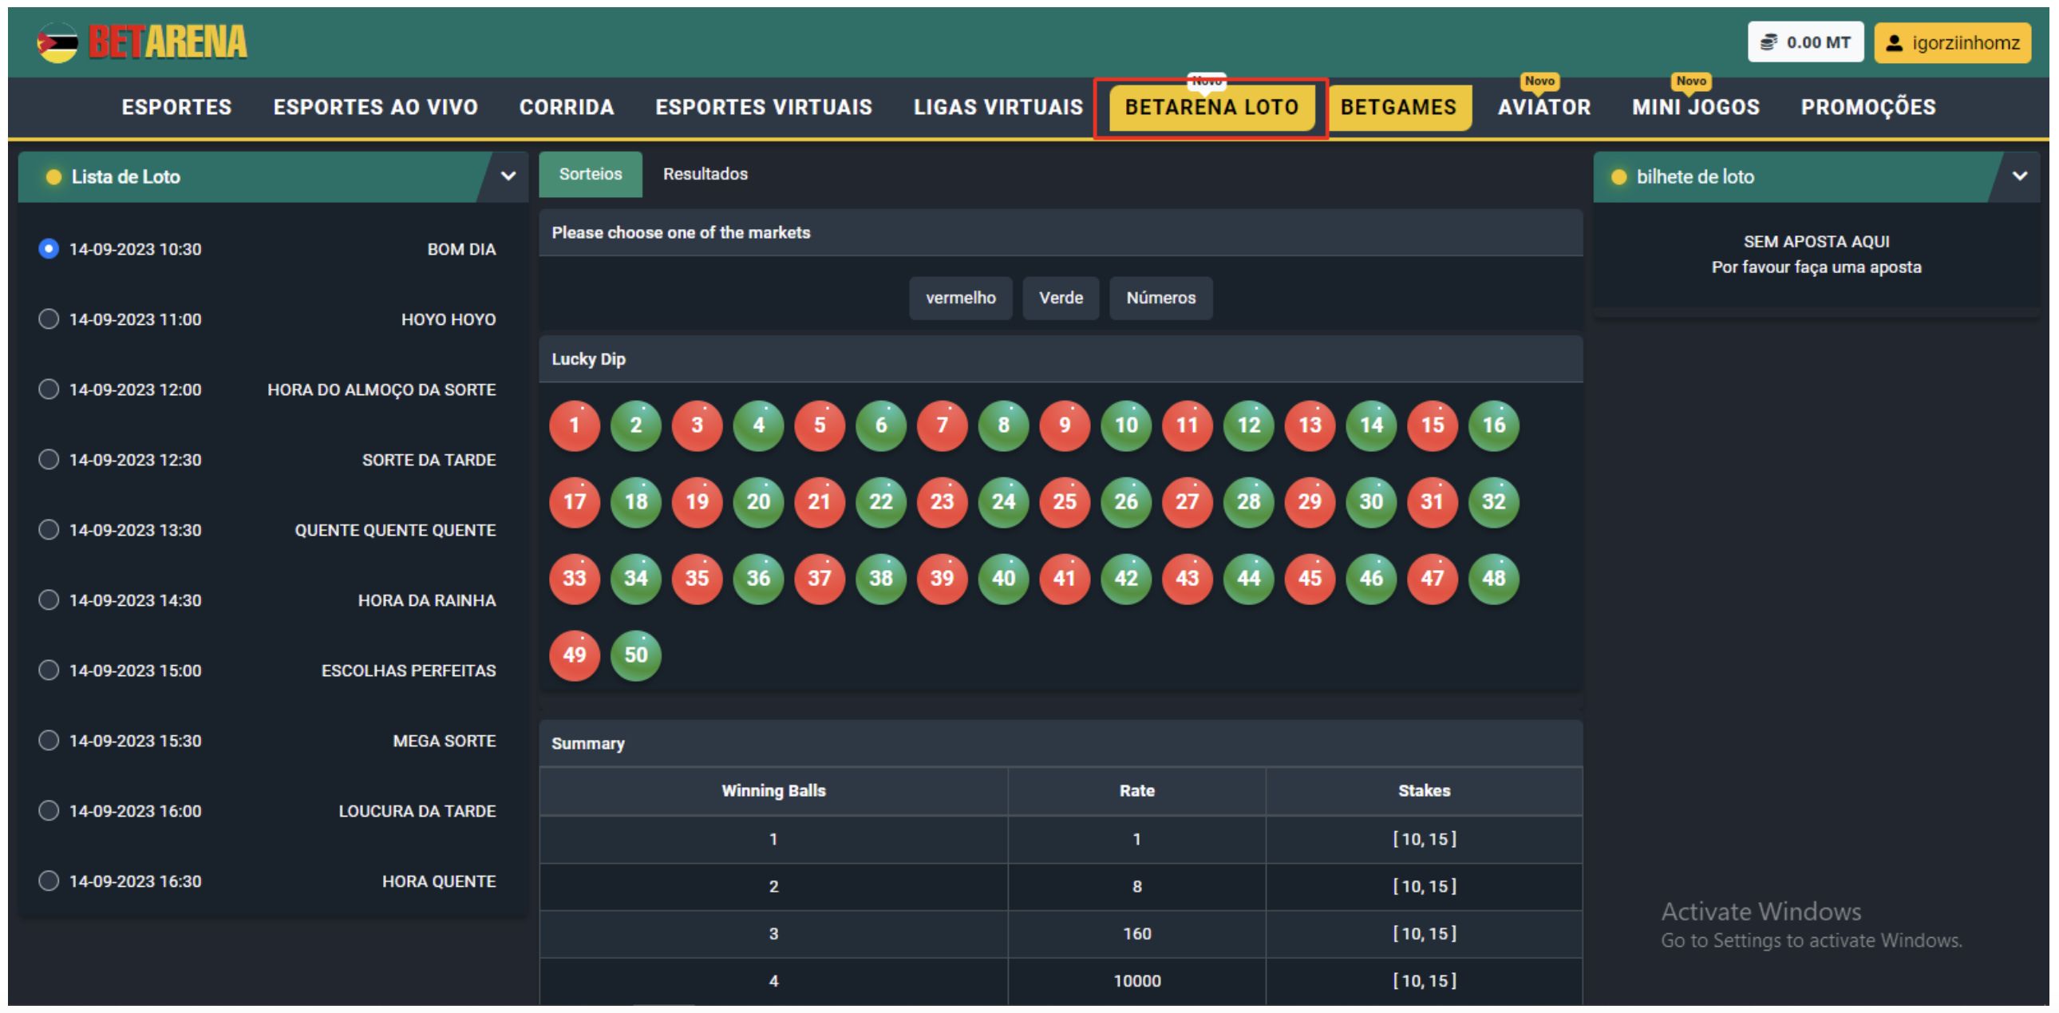The width and height of the screenshot is (2059, 1013).
Task: Go to the ESPORTES menu
Action: (x=176, y=107)
